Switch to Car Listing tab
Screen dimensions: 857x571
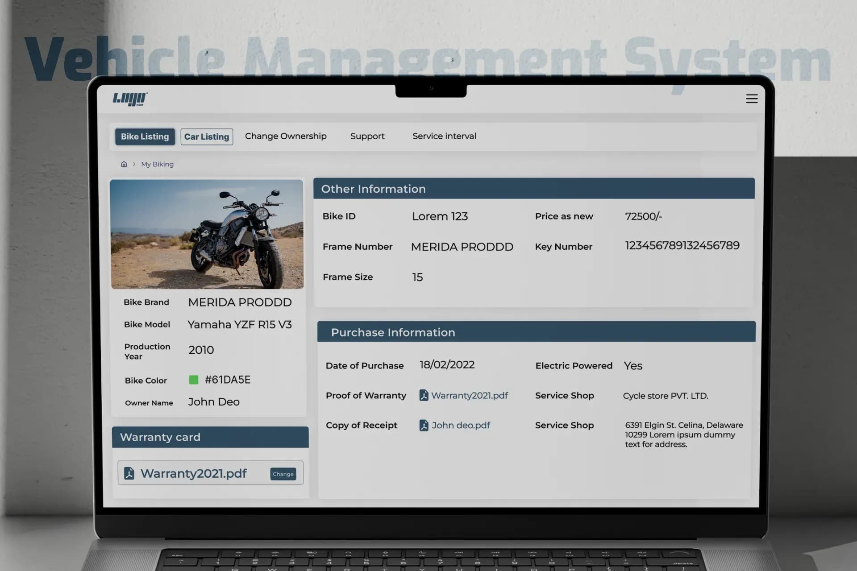click(207, 137)
